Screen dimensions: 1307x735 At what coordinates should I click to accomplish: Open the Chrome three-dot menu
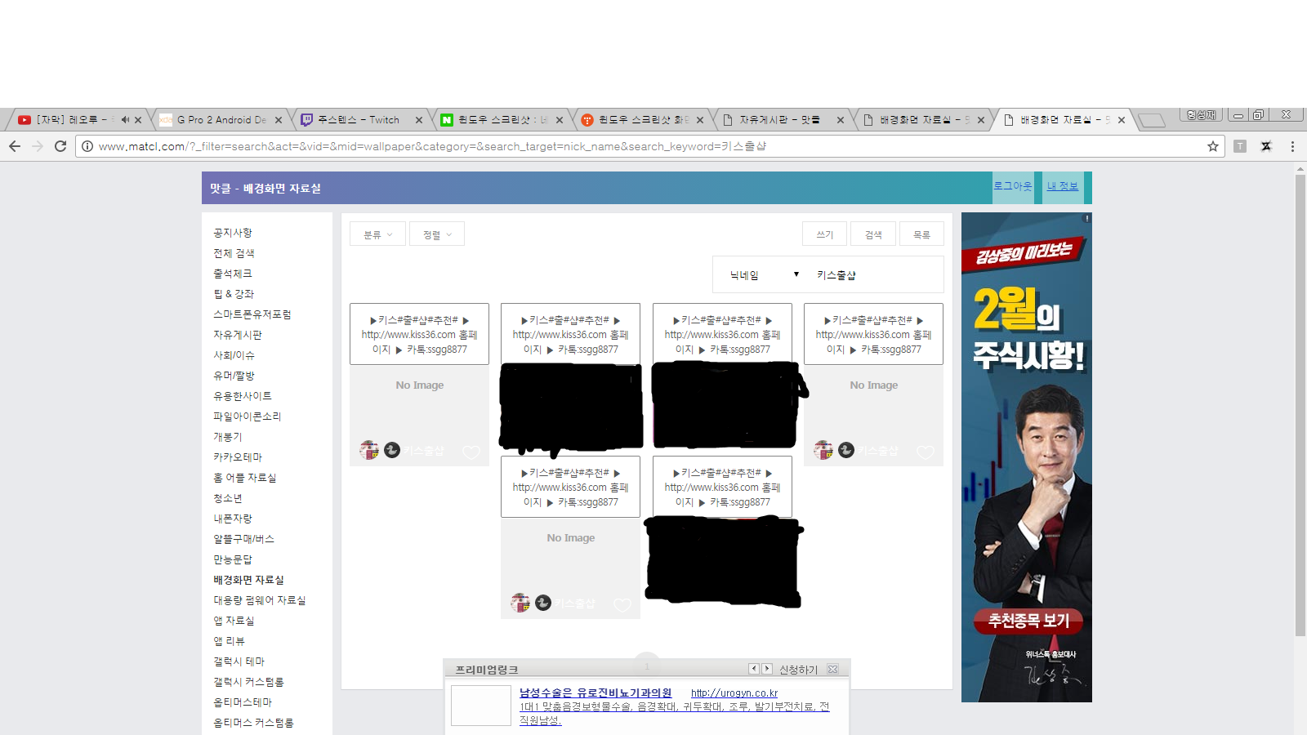click(x=1292, y=146)
